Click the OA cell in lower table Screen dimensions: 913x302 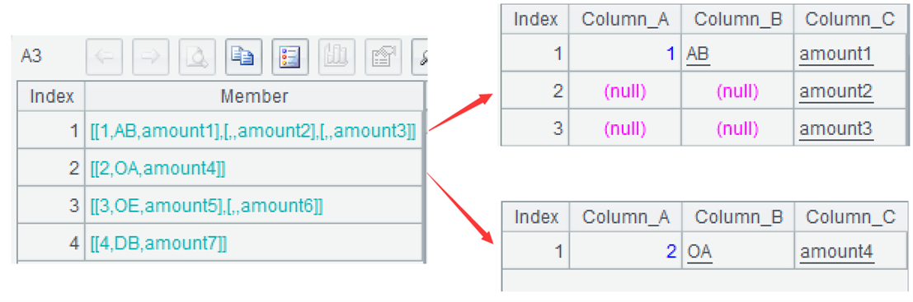pos(699,252)
